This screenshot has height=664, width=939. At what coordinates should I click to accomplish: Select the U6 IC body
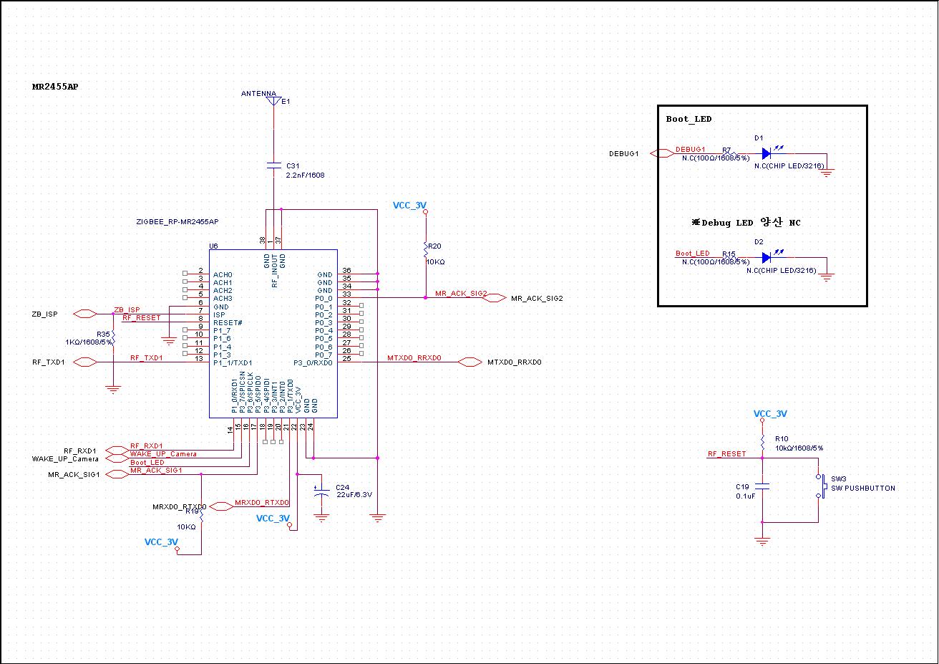click(x=273, y=333)
